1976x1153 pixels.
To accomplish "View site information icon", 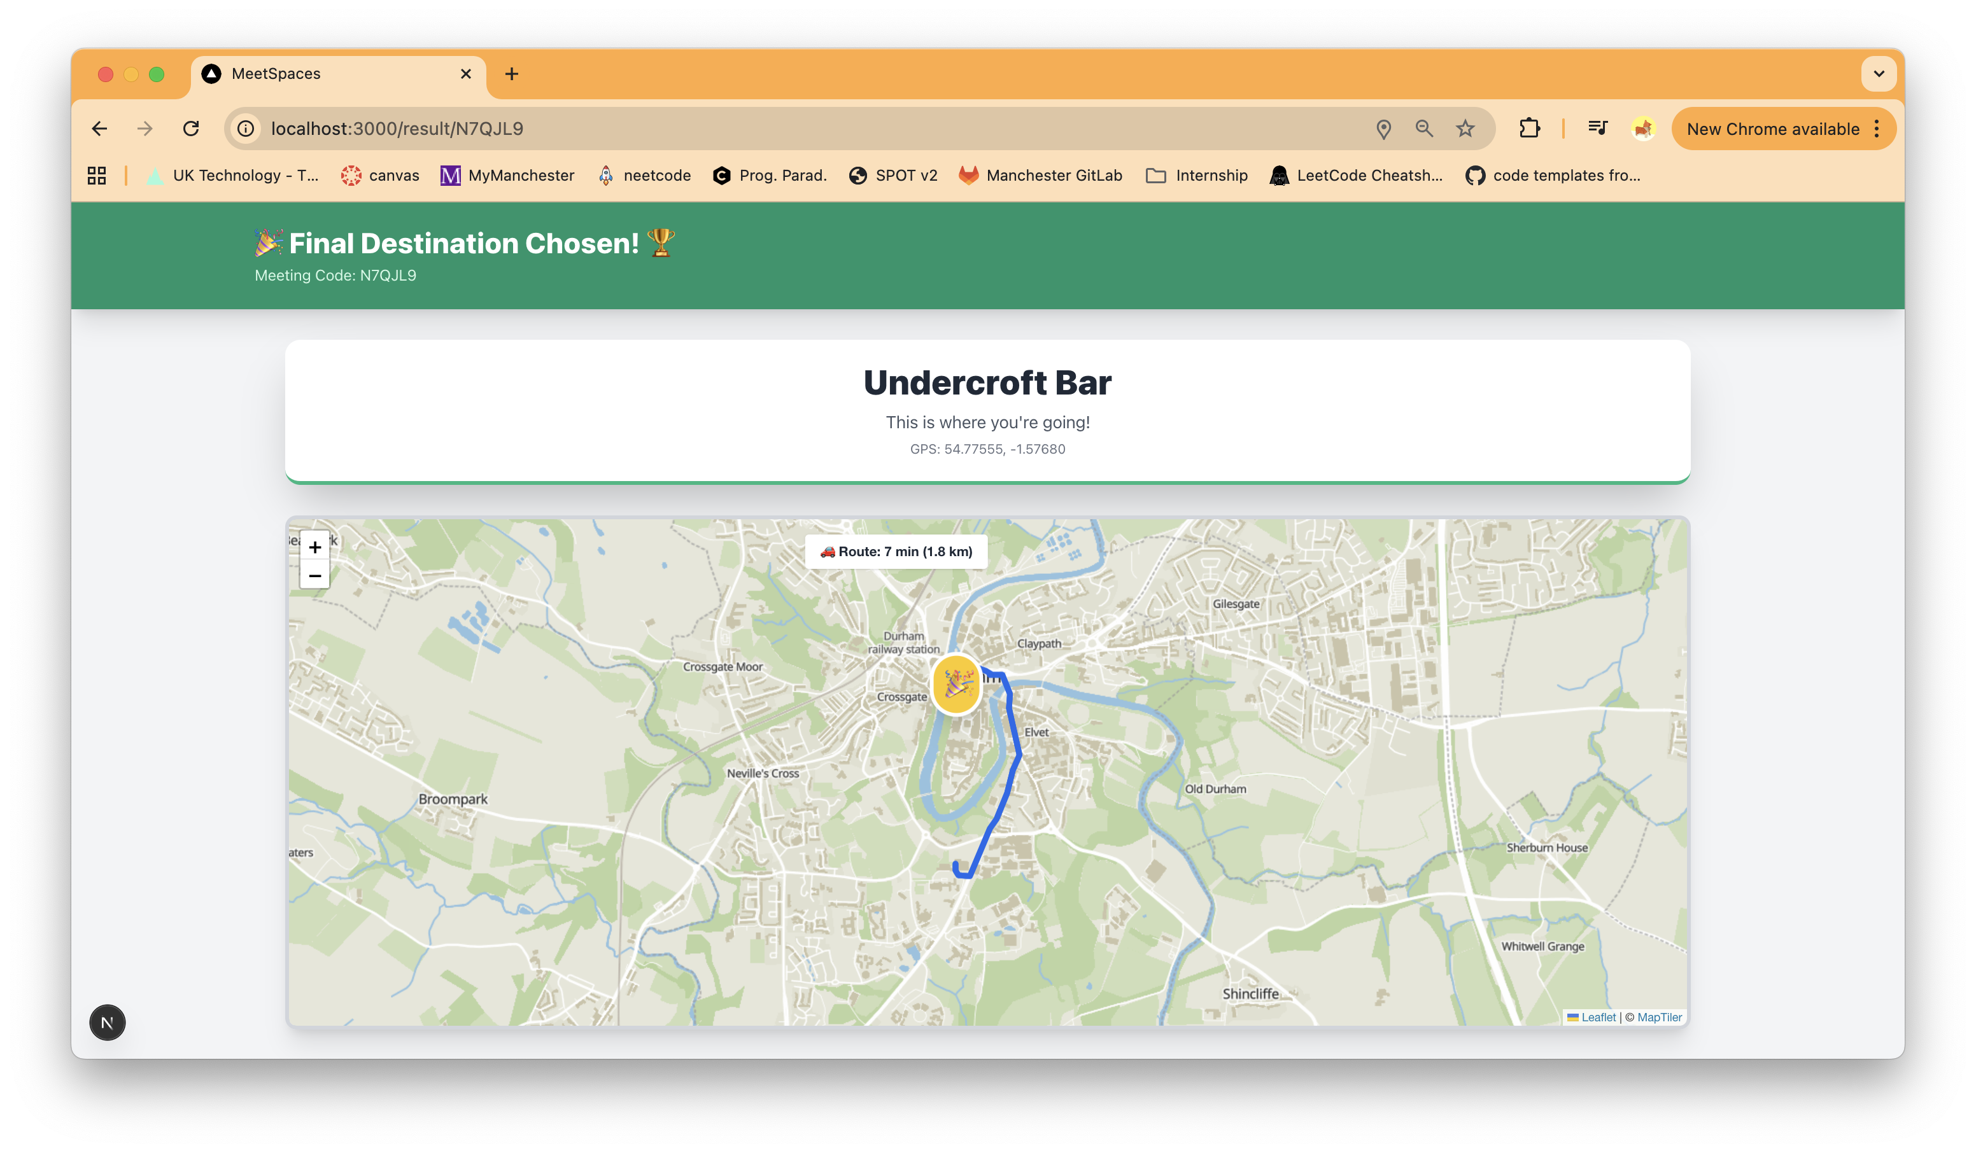I will tap(246, 129).
